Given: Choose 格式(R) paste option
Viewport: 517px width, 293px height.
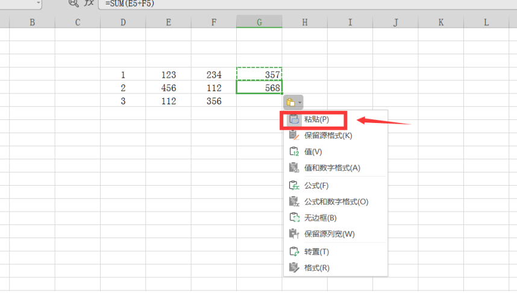Looking at the screenshot, I should coord(336,268).
